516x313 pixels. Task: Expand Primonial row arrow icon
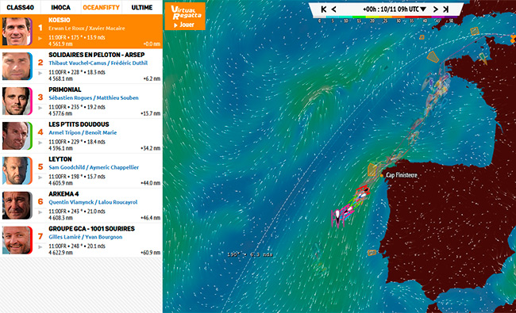pos(40,108)
